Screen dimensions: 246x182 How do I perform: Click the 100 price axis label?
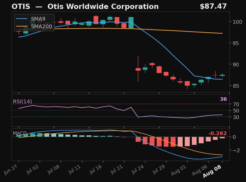237,22
